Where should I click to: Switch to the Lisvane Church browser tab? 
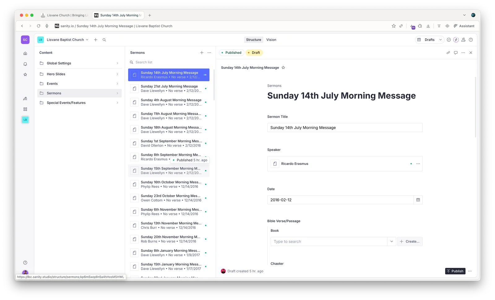(64, 15)
